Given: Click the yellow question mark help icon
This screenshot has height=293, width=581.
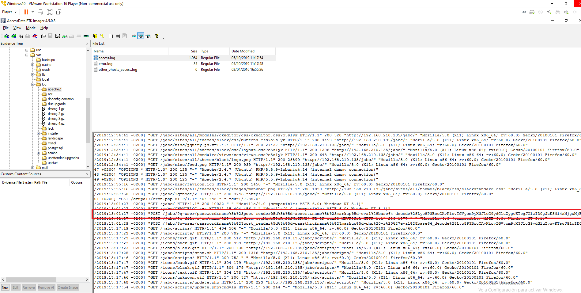Looking at the screenshot, I should [x=157, y=36].
